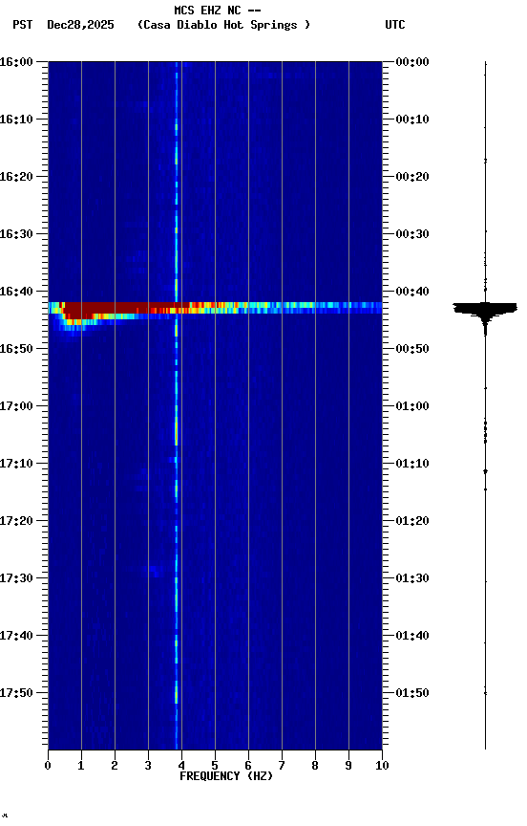Click the "UTC" timezone label
This screenshot has height=826, width=527.
click(395, 25)
